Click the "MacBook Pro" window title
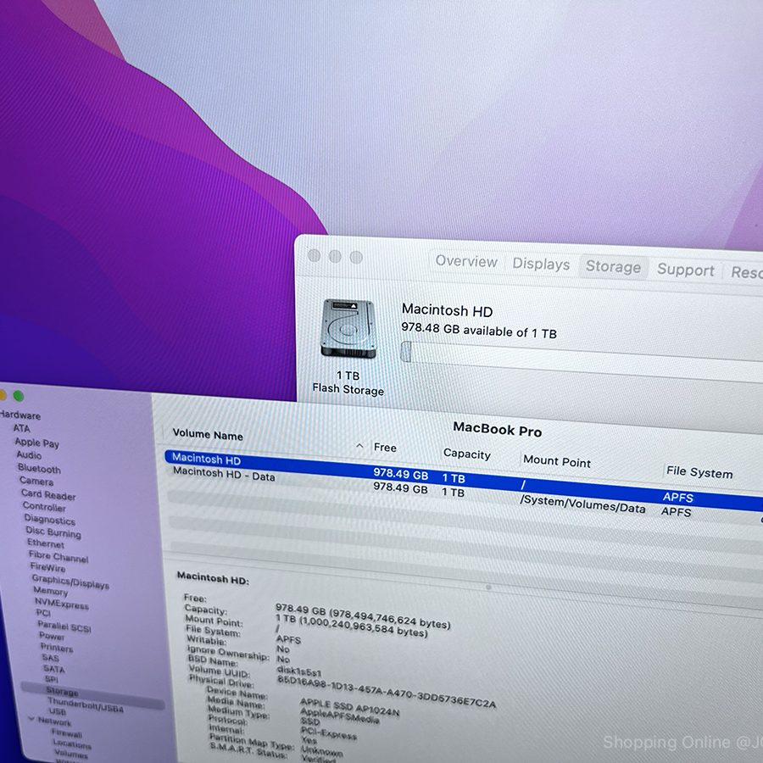 click(498, 430)
